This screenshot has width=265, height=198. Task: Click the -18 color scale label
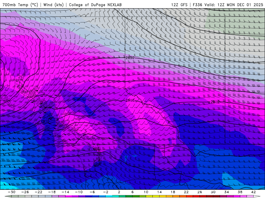52,192
